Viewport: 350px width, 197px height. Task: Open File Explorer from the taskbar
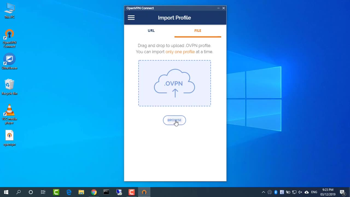point(81,192)
